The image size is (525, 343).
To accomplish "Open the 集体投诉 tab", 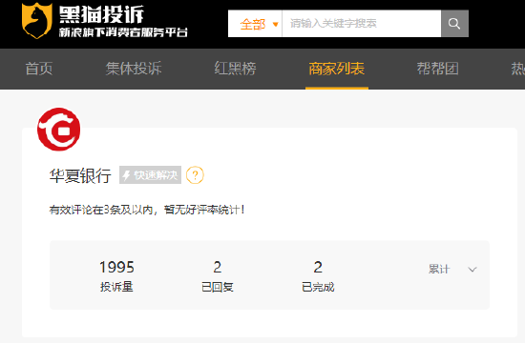I will click(x=134, y=69).
